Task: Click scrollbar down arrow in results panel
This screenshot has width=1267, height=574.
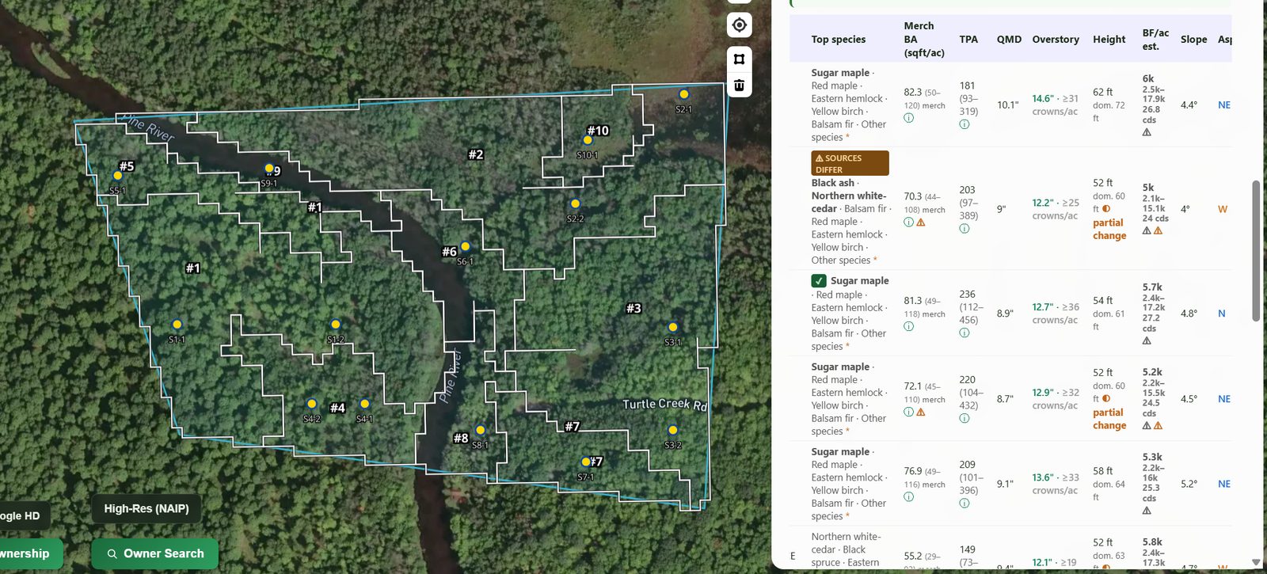Action: point(1256,562)
